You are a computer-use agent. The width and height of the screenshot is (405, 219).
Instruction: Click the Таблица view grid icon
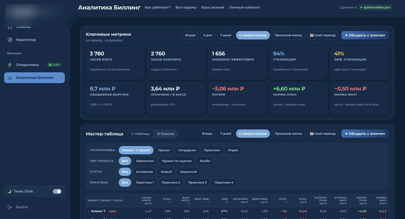133,134
